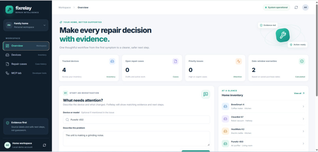
Task: Click the Action-ready badge
Action: coord(297,44)
